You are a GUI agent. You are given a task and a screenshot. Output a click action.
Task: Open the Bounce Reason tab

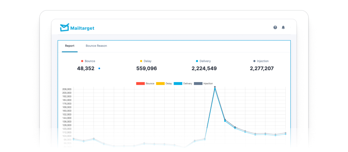tap(96, 46)
